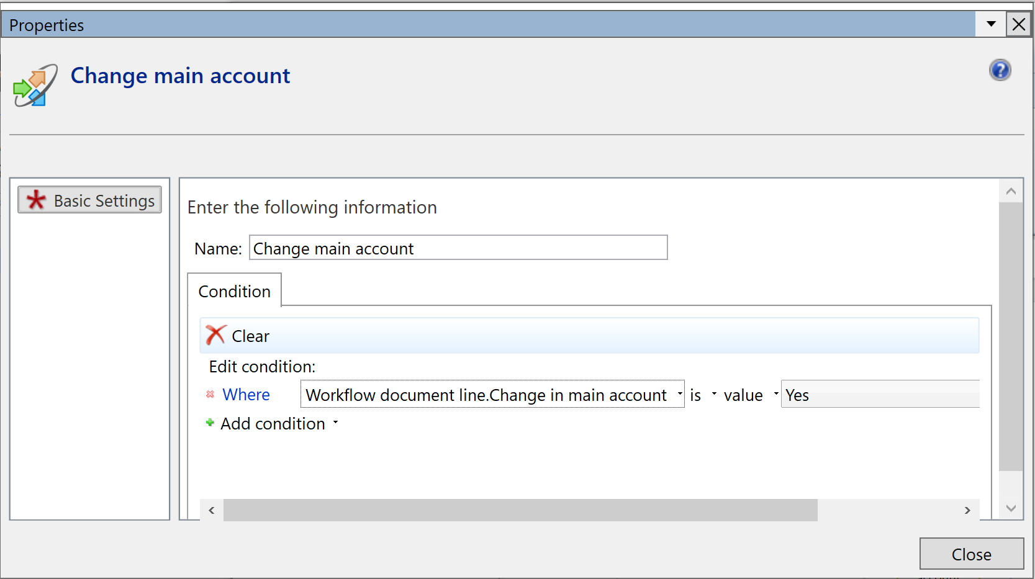Open the Workflow document line field dropdown
This screenshot has width=1035, height=579.
tap(680, 393)
